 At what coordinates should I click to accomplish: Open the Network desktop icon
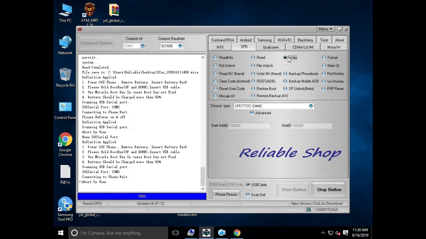[x=65, y=45]
